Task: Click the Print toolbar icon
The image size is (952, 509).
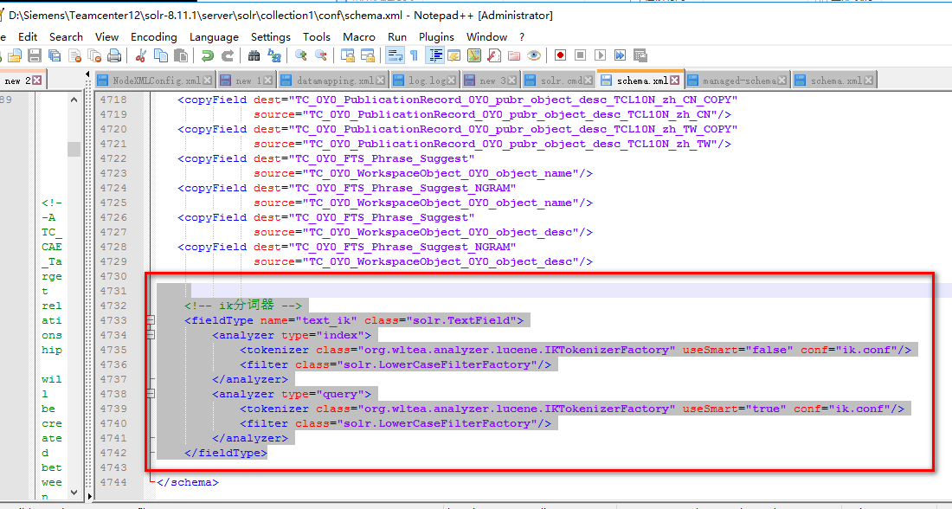Action: coord(114,56)
